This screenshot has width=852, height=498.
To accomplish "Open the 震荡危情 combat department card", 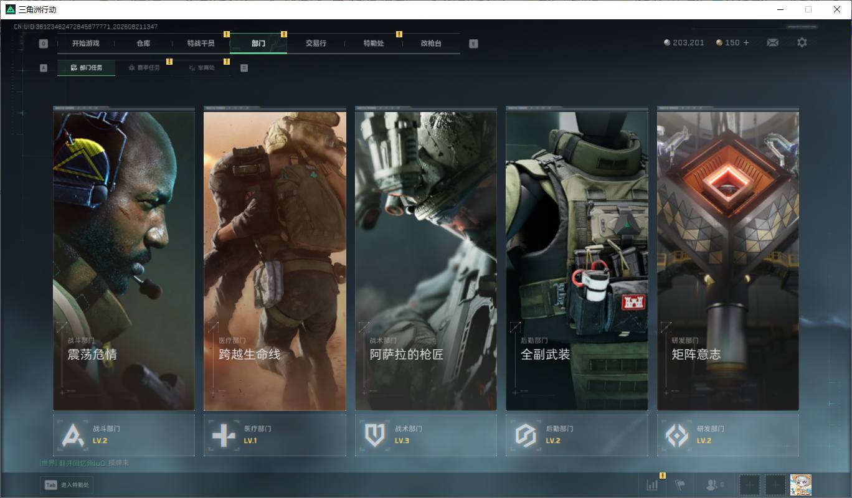I will (x=124, y=258).
